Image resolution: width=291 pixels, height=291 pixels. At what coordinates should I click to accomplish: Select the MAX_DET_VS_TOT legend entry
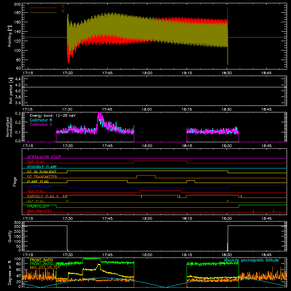tap(45, 267)
